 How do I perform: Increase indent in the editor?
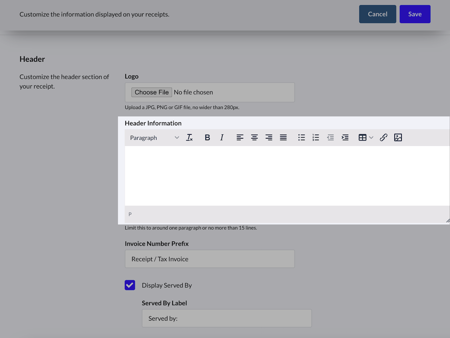(345, 138)
